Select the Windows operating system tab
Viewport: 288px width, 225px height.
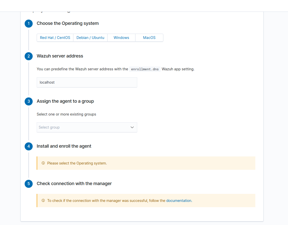(x=121, y=37)
